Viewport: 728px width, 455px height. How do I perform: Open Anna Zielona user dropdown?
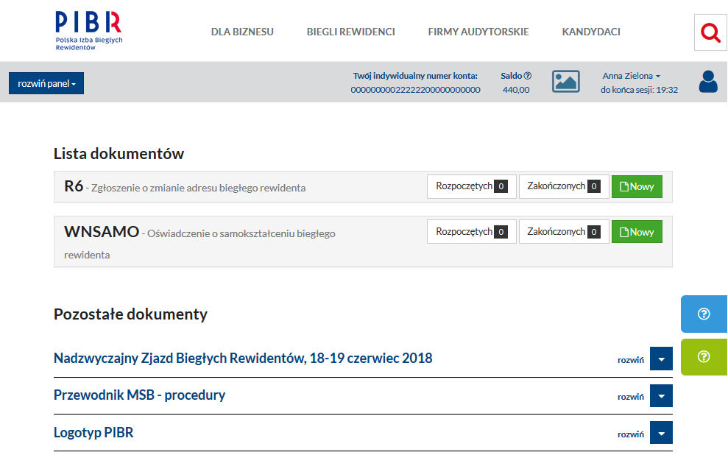pos(631,76)
